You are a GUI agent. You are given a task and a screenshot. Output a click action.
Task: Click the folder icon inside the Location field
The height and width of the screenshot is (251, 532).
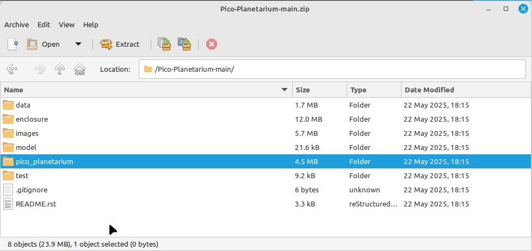pos(147,69)
